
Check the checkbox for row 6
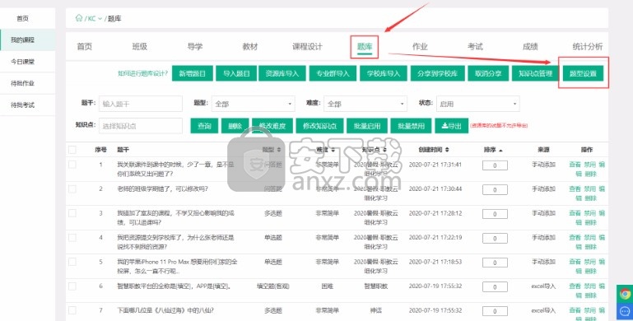tap(72, 286)
